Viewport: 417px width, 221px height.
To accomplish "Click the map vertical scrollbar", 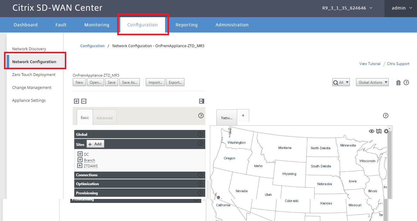I will 390,162.
